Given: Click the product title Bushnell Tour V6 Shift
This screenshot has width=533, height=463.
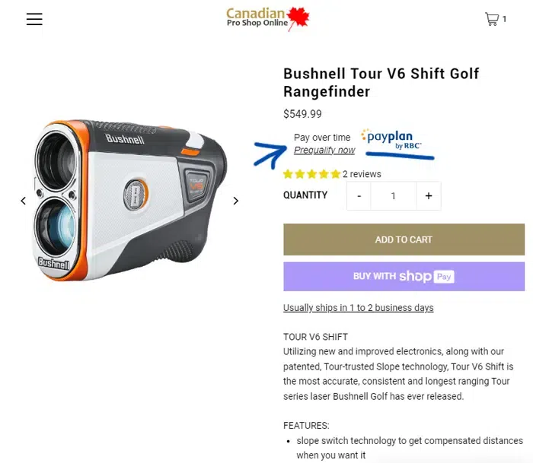Looking at the screenshot, I should (x=381, y=82).
